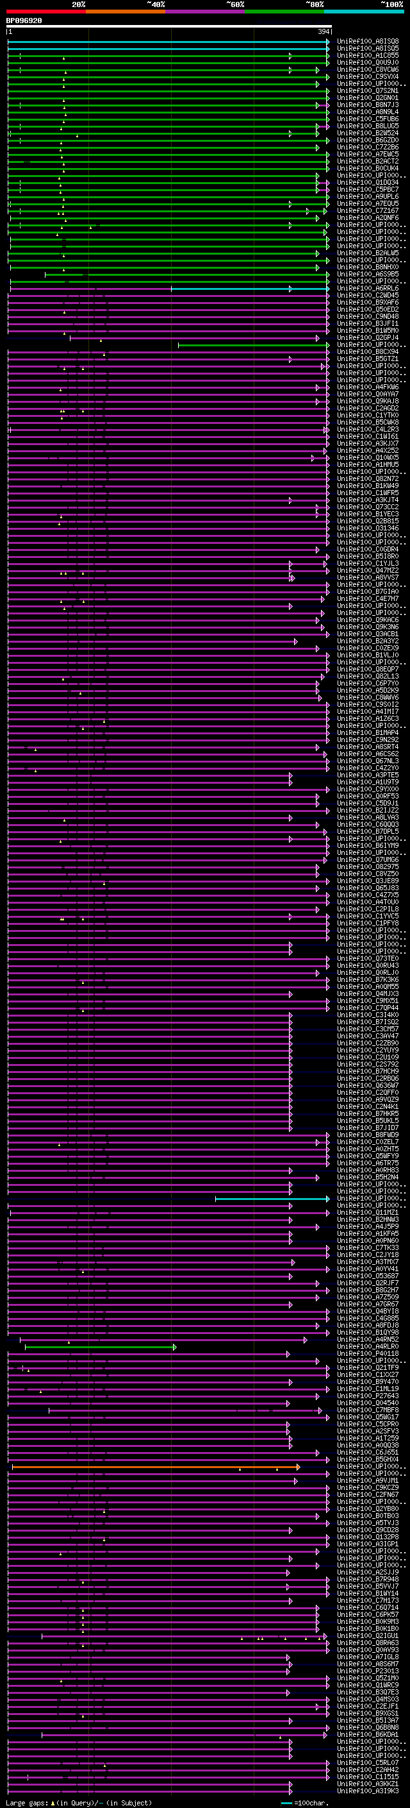Click the orange alignment bar
The height and width of the screenshot is (1808, 410).
[156, 1467]
